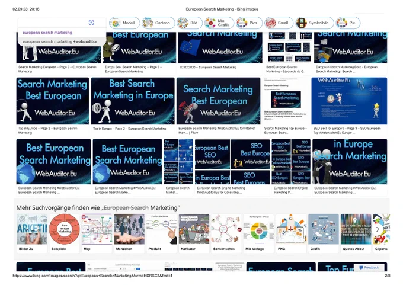This screenshot has height=285, width=403.
Task: Open image captioned 'Europa Best Search Marketing – Page 2'
Action: click(139, 47)
